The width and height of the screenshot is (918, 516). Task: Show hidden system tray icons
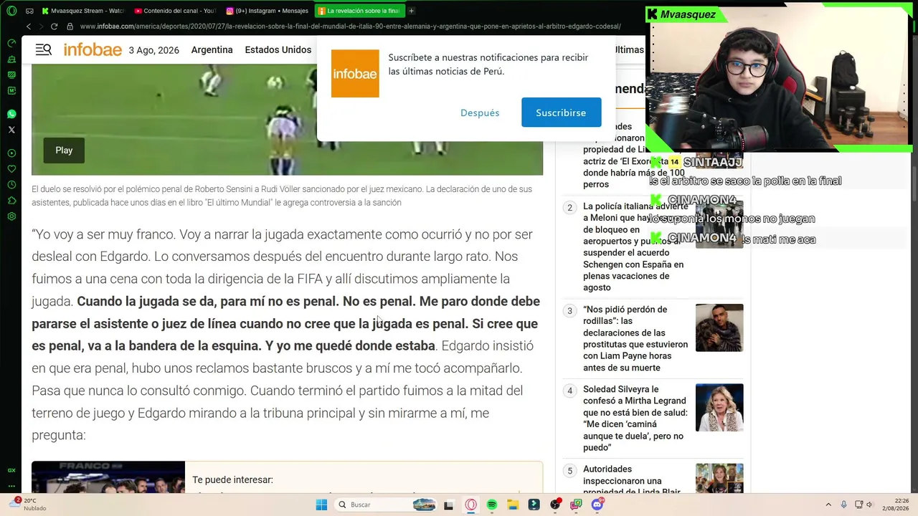tap(828, 505)
